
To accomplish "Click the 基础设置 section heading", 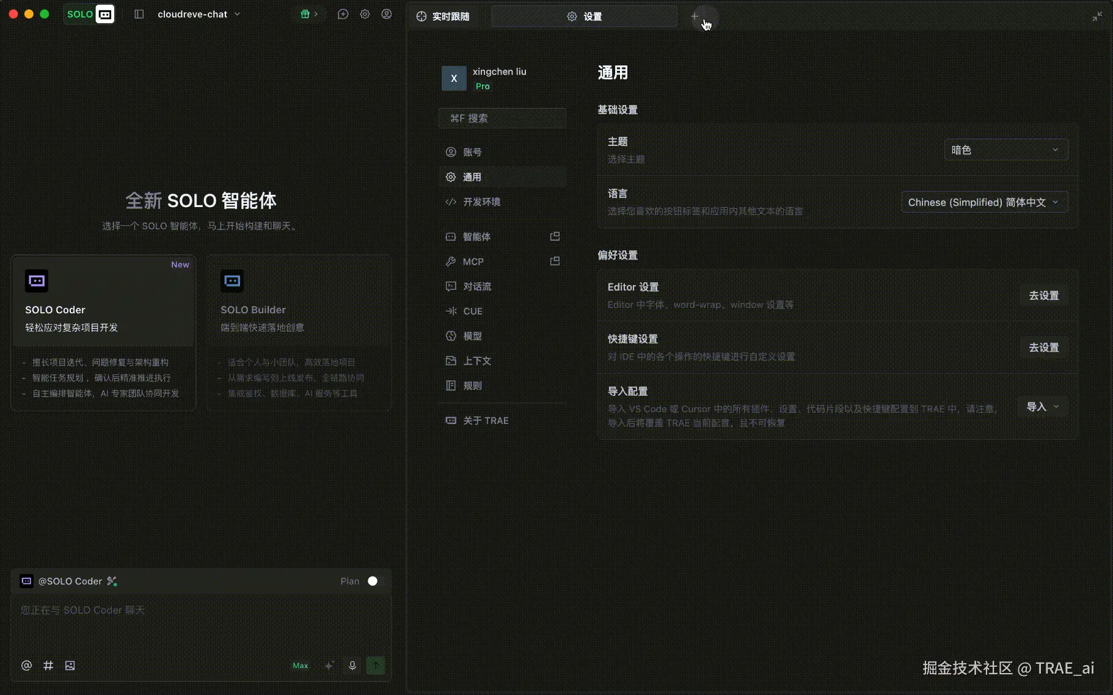I will coord(618,110).
